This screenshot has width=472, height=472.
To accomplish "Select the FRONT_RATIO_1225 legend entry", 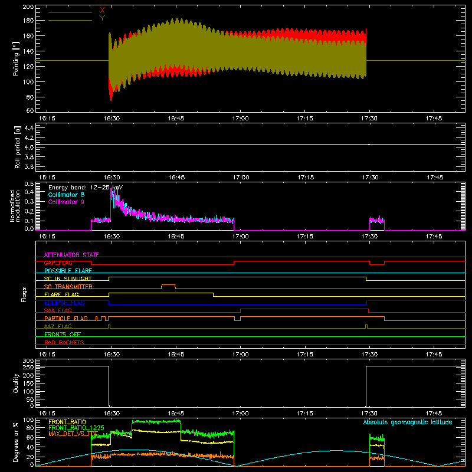I will tap(77, 428).
